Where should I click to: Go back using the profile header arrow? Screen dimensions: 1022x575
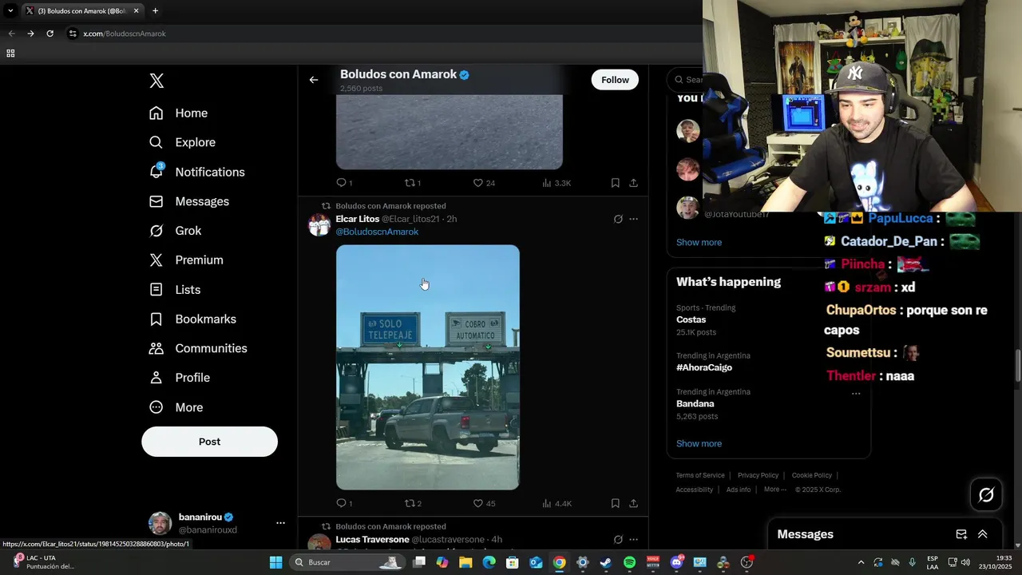coord(314,80)
